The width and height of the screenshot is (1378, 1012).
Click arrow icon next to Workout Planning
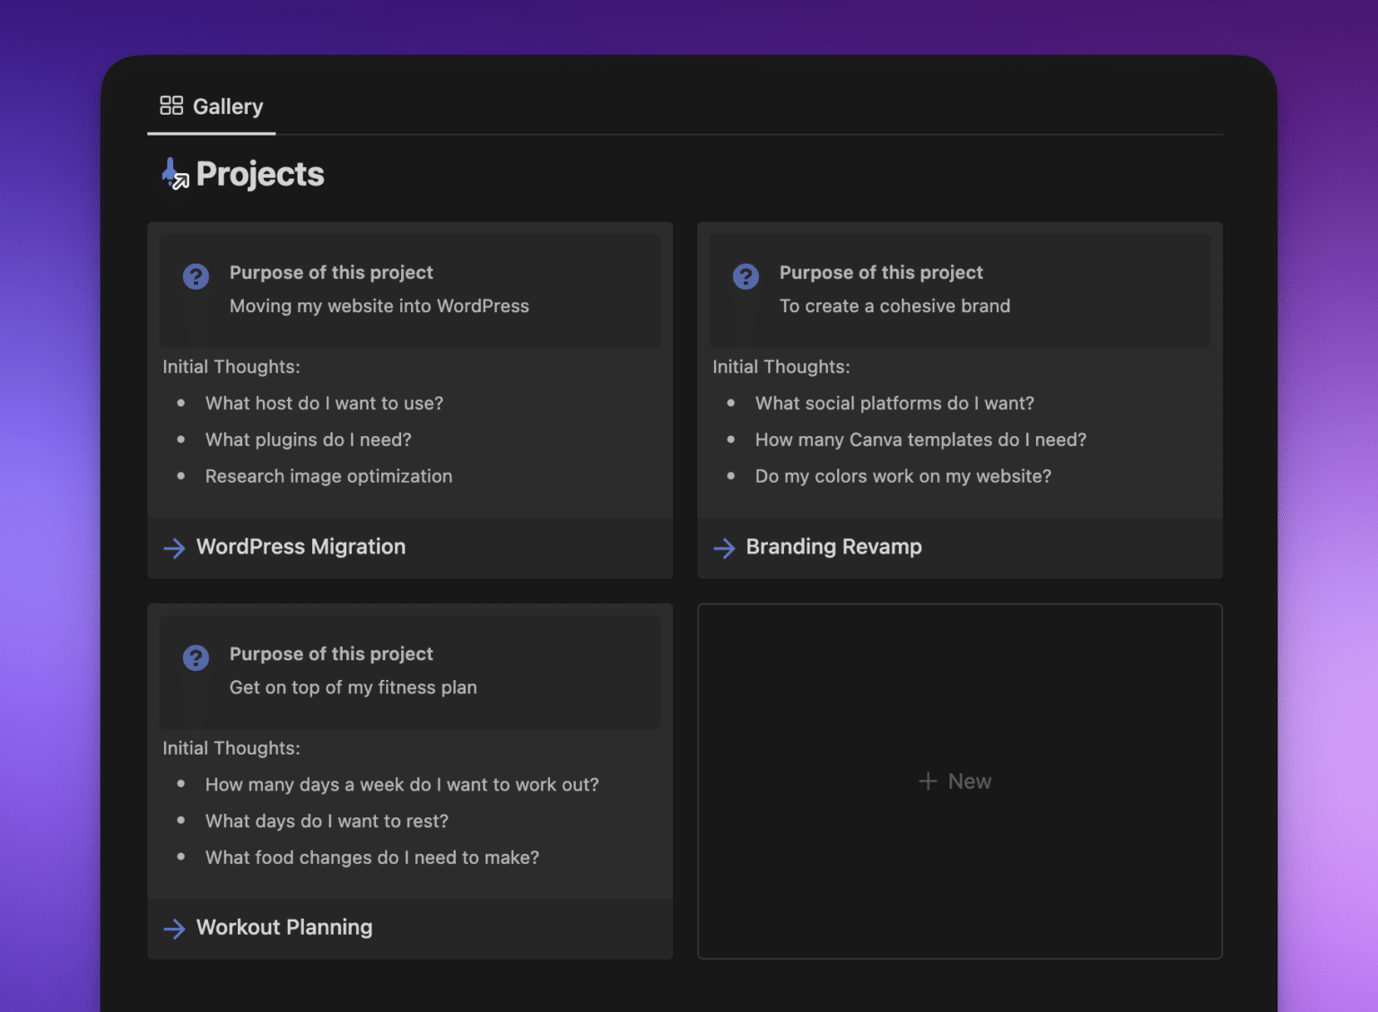coord(175,929)
